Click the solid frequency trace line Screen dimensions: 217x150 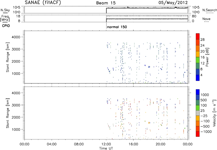147,19
